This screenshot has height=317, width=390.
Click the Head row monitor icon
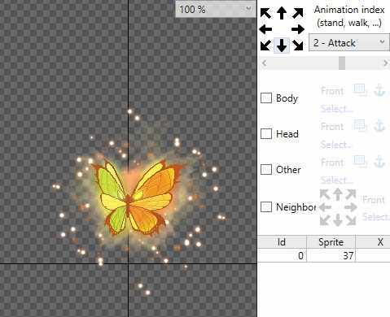(x=360, y=126)
